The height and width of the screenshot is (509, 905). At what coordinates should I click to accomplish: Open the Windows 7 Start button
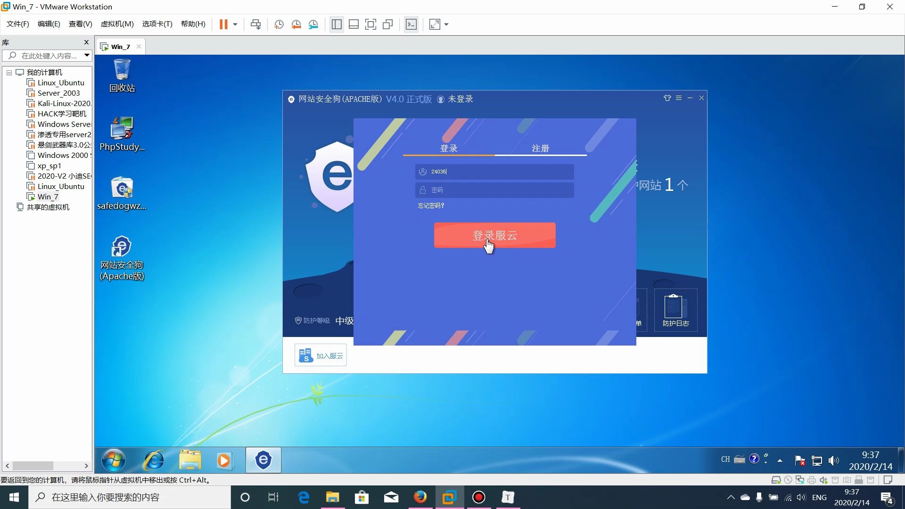click(114, 460)
